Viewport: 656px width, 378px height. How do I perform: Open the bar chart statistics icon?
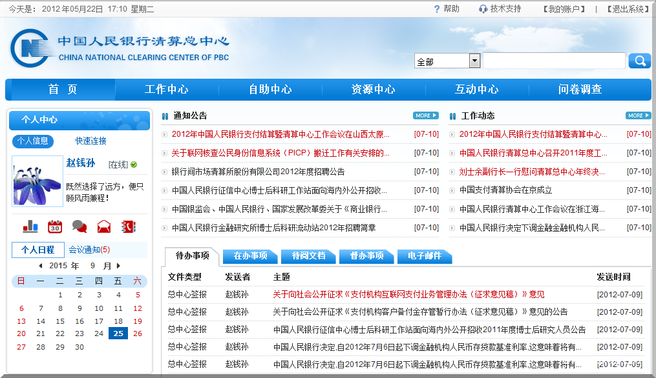tap(30, 227)
